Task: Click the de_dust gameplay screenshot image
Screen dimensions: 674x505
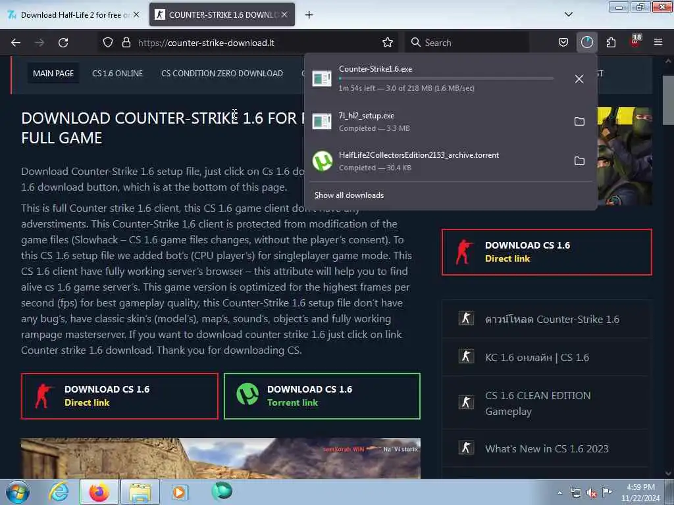Action: point(220,458)
